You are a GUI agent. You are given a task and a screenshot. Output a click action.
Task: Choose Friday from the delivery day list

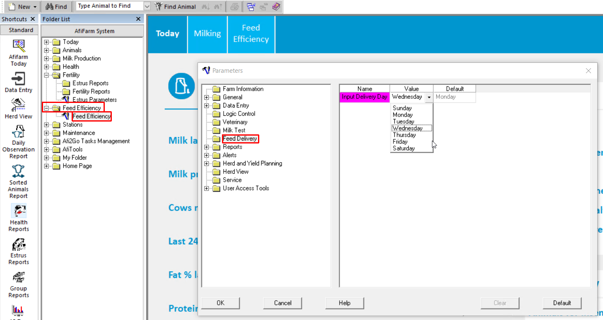pos(400,141)
